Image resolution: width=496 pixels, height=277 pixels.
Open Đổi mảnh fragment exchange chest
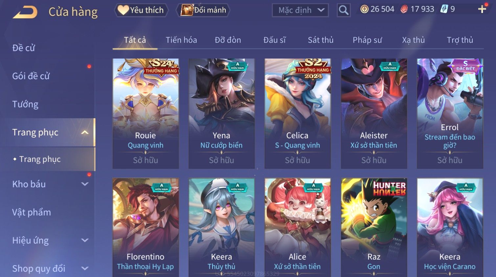point(203,10)
